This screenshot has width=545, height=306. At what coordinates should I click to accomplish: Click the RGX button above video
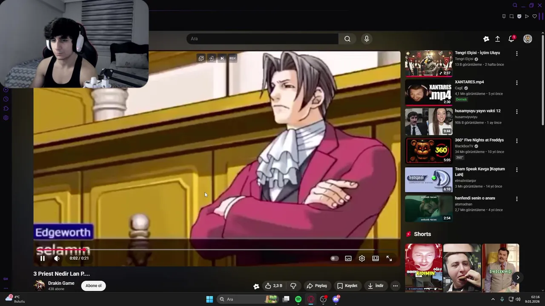click(x=232, y=58)
